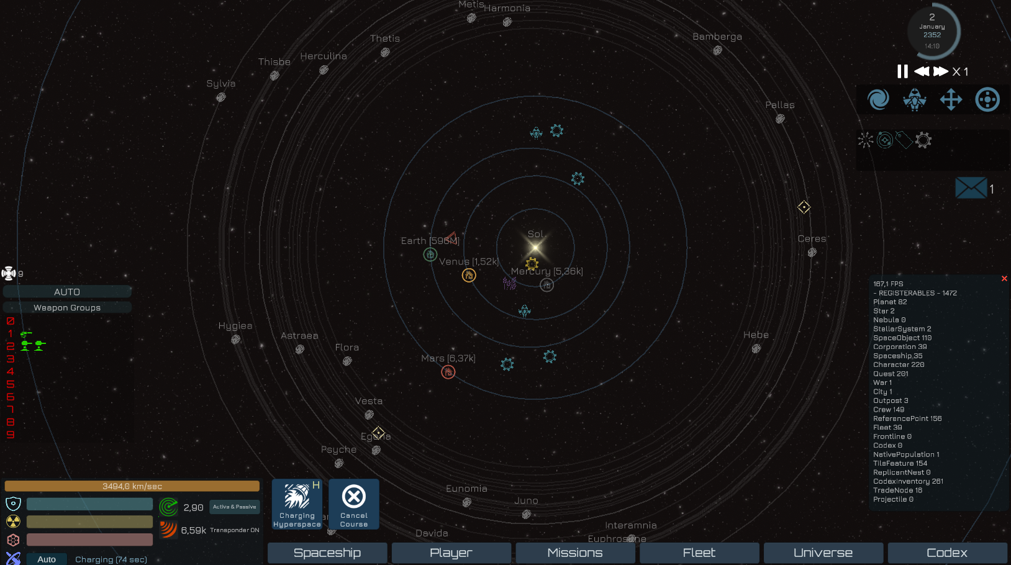Open the Missions tab
The image size is (1011, 565).
click(575, 553)
